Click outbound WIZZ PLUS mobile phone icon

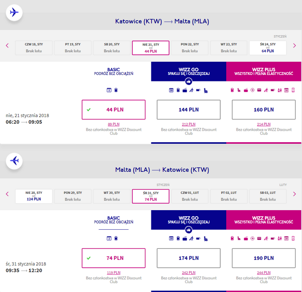point(293,90)
